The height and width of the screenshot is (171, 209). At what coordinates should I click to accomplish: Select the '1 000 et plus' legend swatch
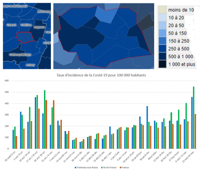pyautogui.click(x=162, y=64)
